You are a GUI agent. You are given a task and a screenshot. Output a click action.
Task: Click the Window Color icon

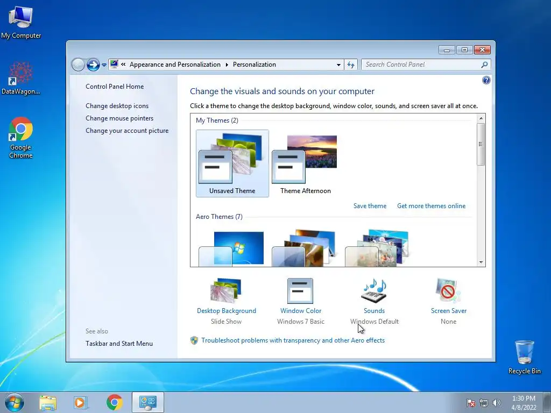[300, 291]
